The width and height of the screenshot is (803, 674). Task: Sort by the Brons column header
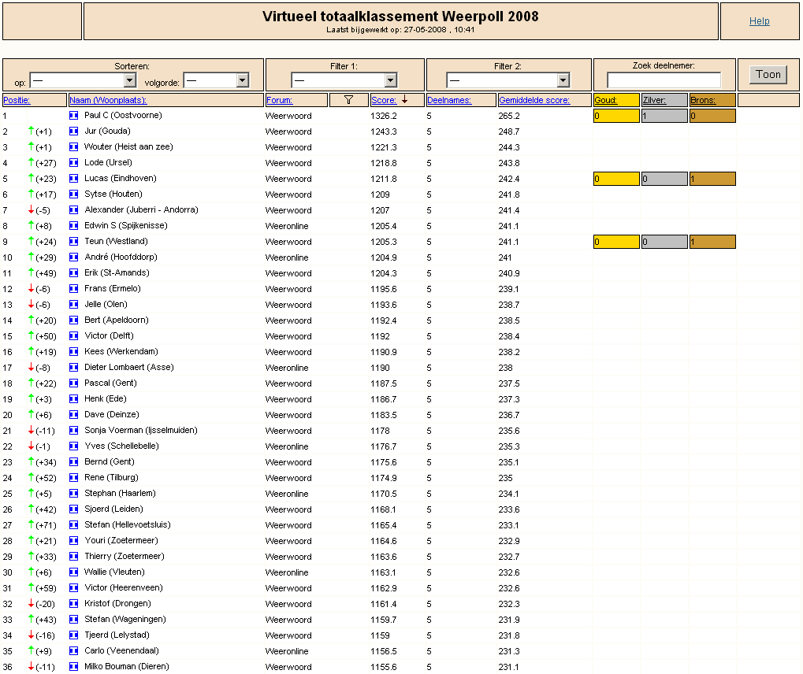click(703, 100)
